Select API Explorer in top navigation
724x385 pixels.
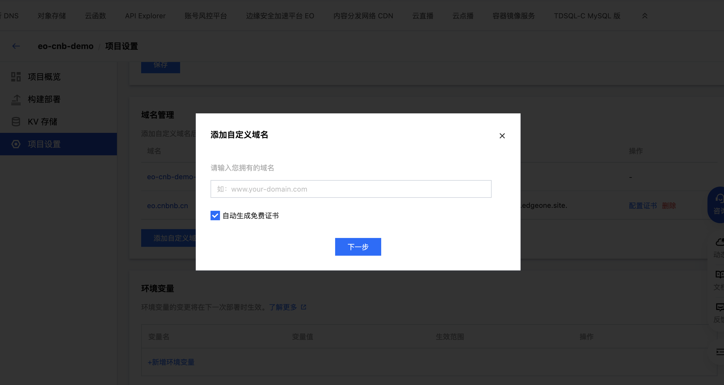pos(145,16)
